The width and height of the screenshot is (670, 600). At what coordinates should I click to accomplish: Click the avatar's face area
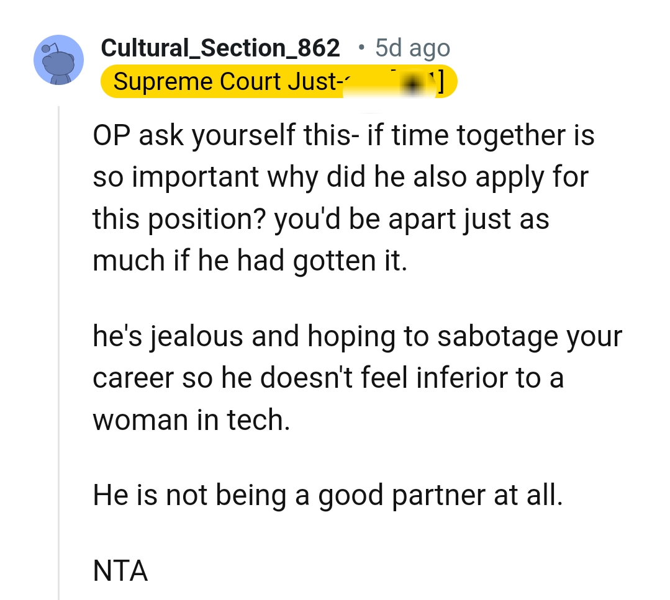coord(60,62)
